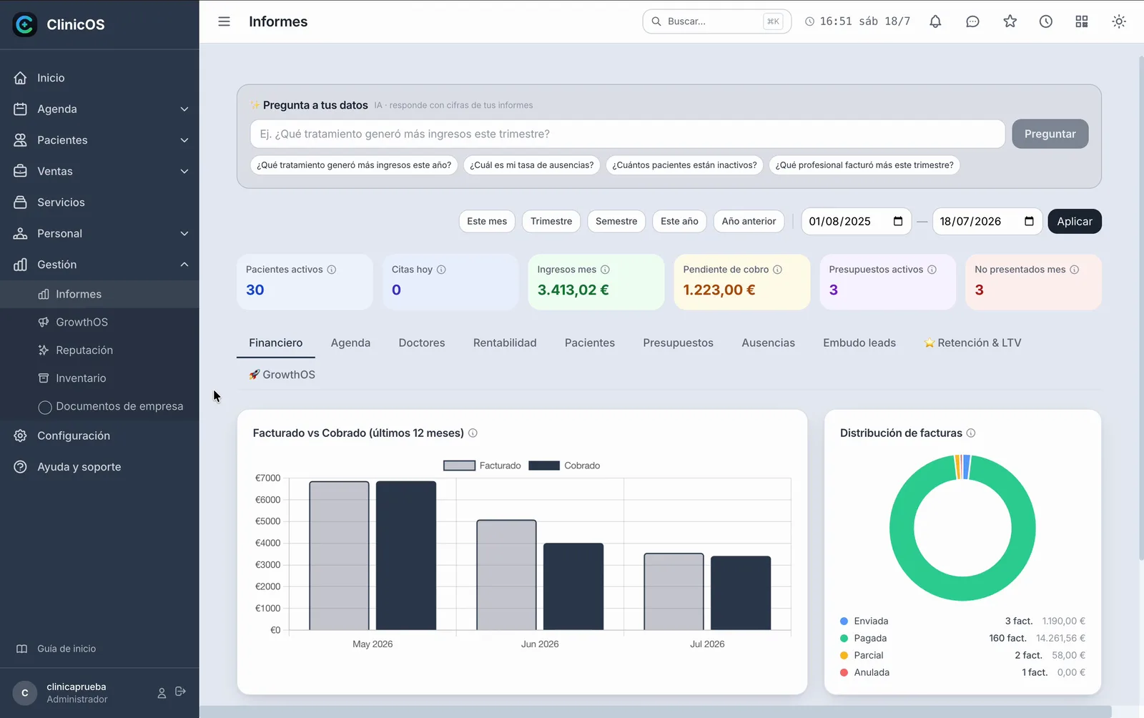Show info for Facturado vs Cobrado chart

(x=473, y=433)
